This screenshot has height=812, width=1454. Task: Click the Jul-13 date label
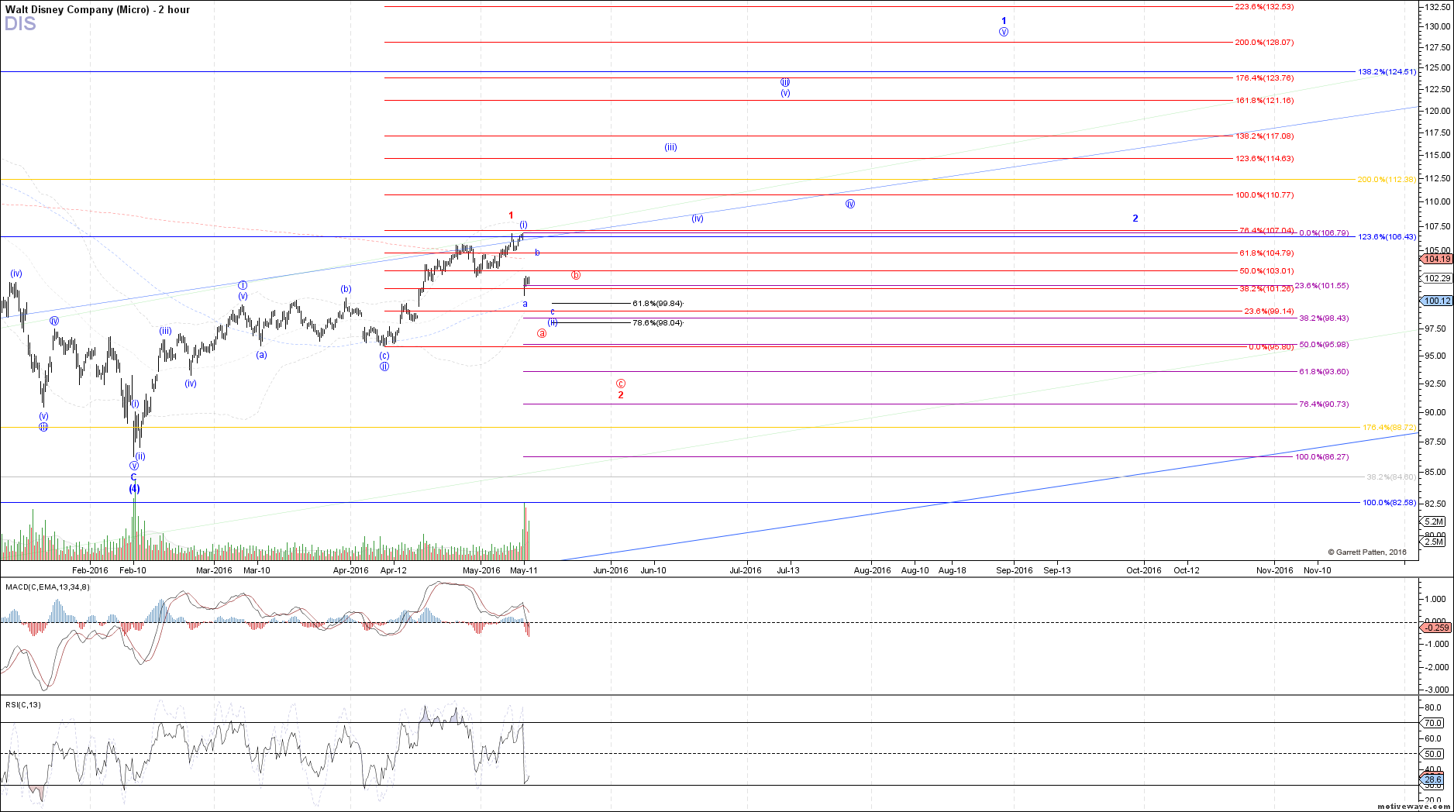tap(788, 571)
